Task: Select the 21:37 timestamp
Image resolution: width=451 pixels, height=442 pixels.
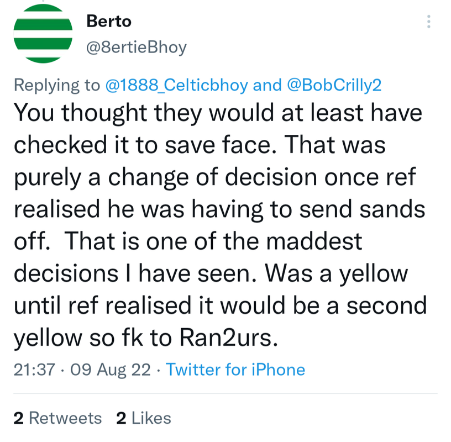Action: click(34, 369)
